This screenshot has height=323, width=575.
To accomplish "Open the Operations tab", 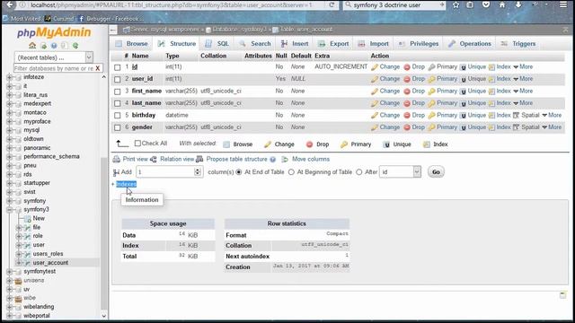I will (470, 44).
